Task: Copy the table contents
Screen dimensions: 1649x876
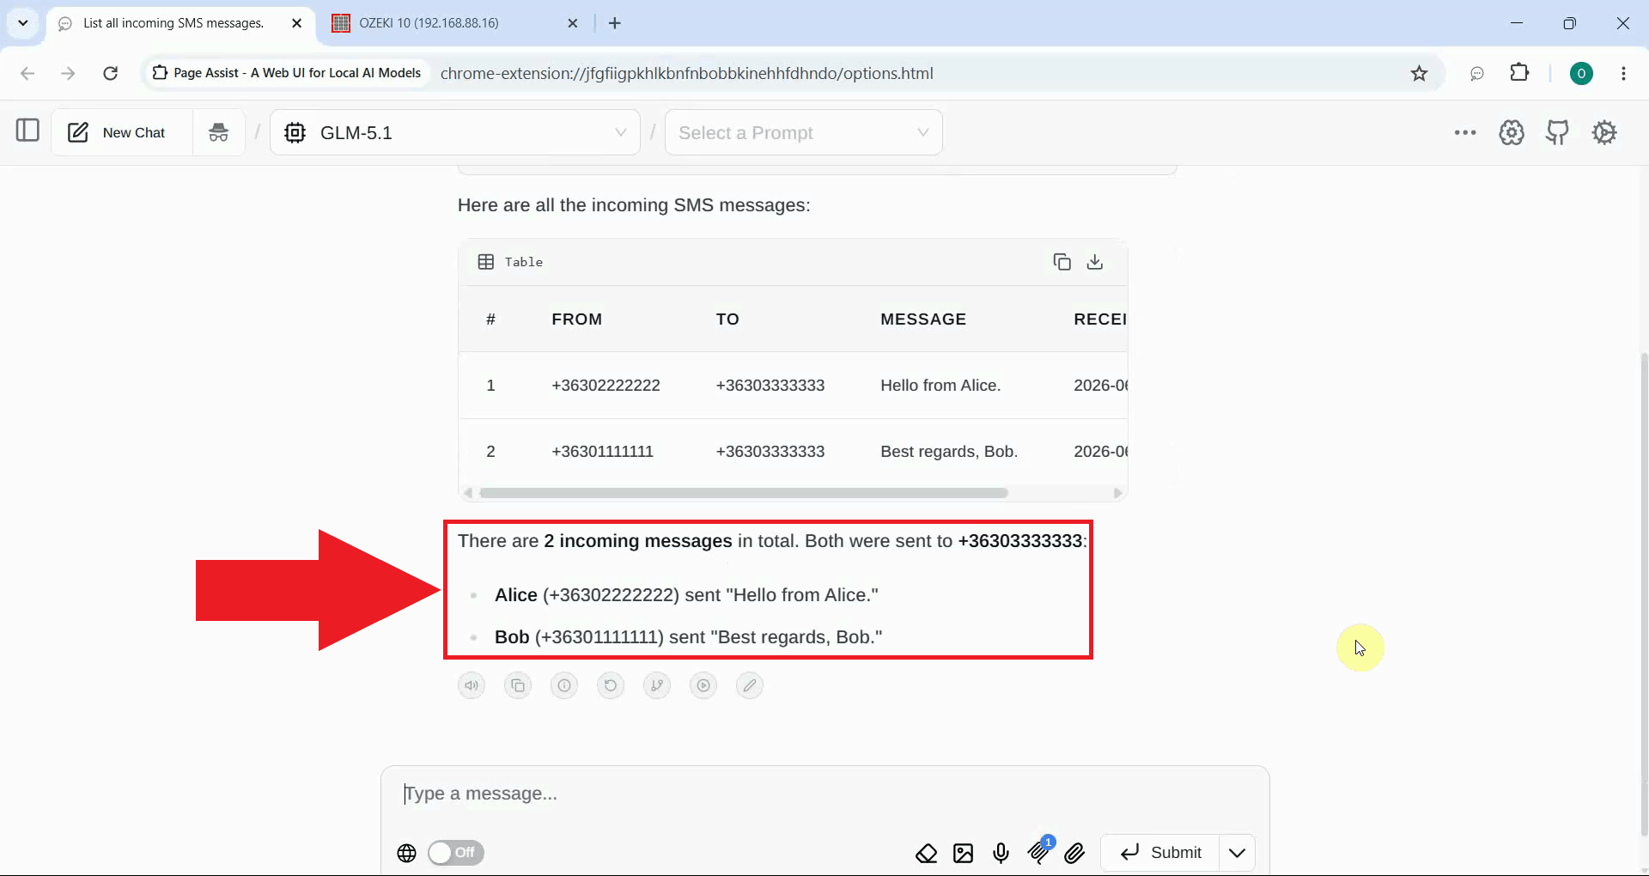Action: 1062,262
